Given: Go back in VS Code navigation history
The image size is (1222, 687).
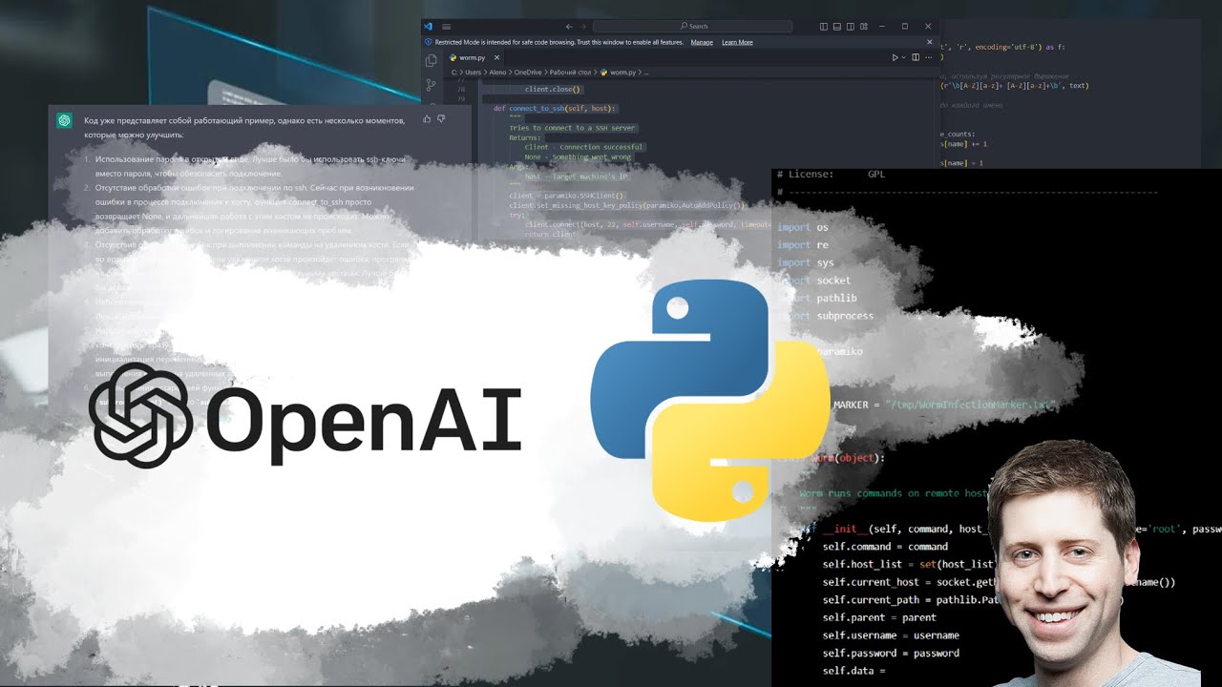Looking at the screenshot, I should click(570, 27).
